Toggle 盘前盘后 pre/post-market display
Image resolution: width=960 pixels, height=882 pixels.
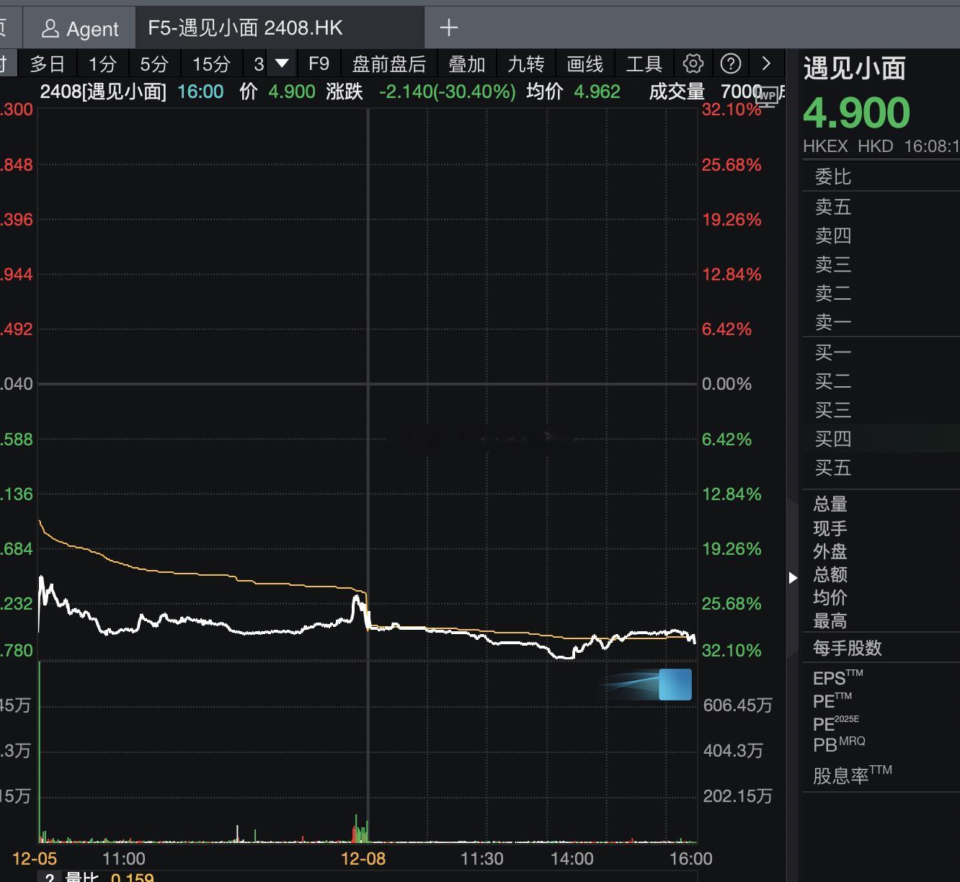389,64
